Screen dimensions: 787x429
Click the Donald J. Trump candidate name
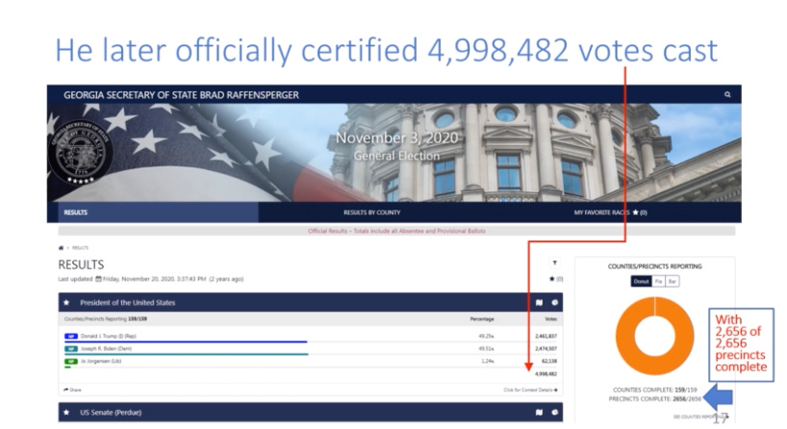pyautogui.click(x=109, y=336)
